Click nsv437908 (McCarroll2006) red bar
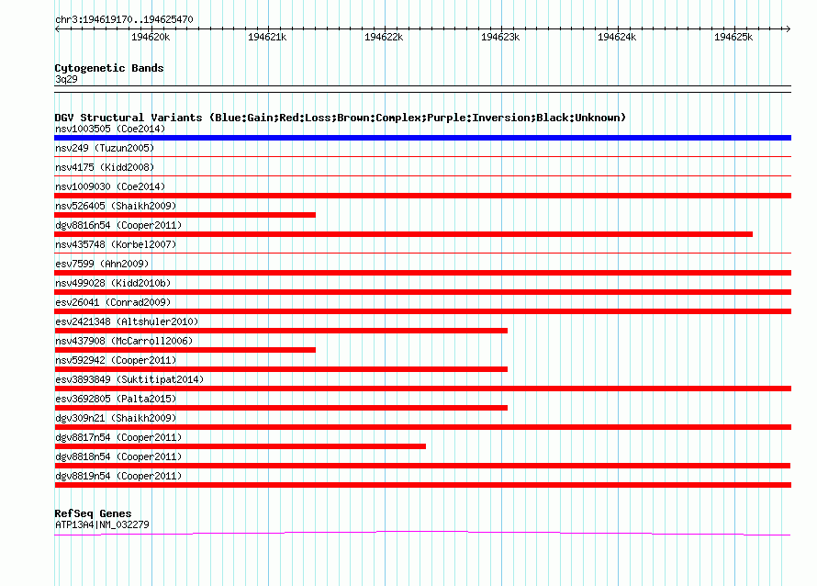Screen dimensions: 817x586 point(185,350)
